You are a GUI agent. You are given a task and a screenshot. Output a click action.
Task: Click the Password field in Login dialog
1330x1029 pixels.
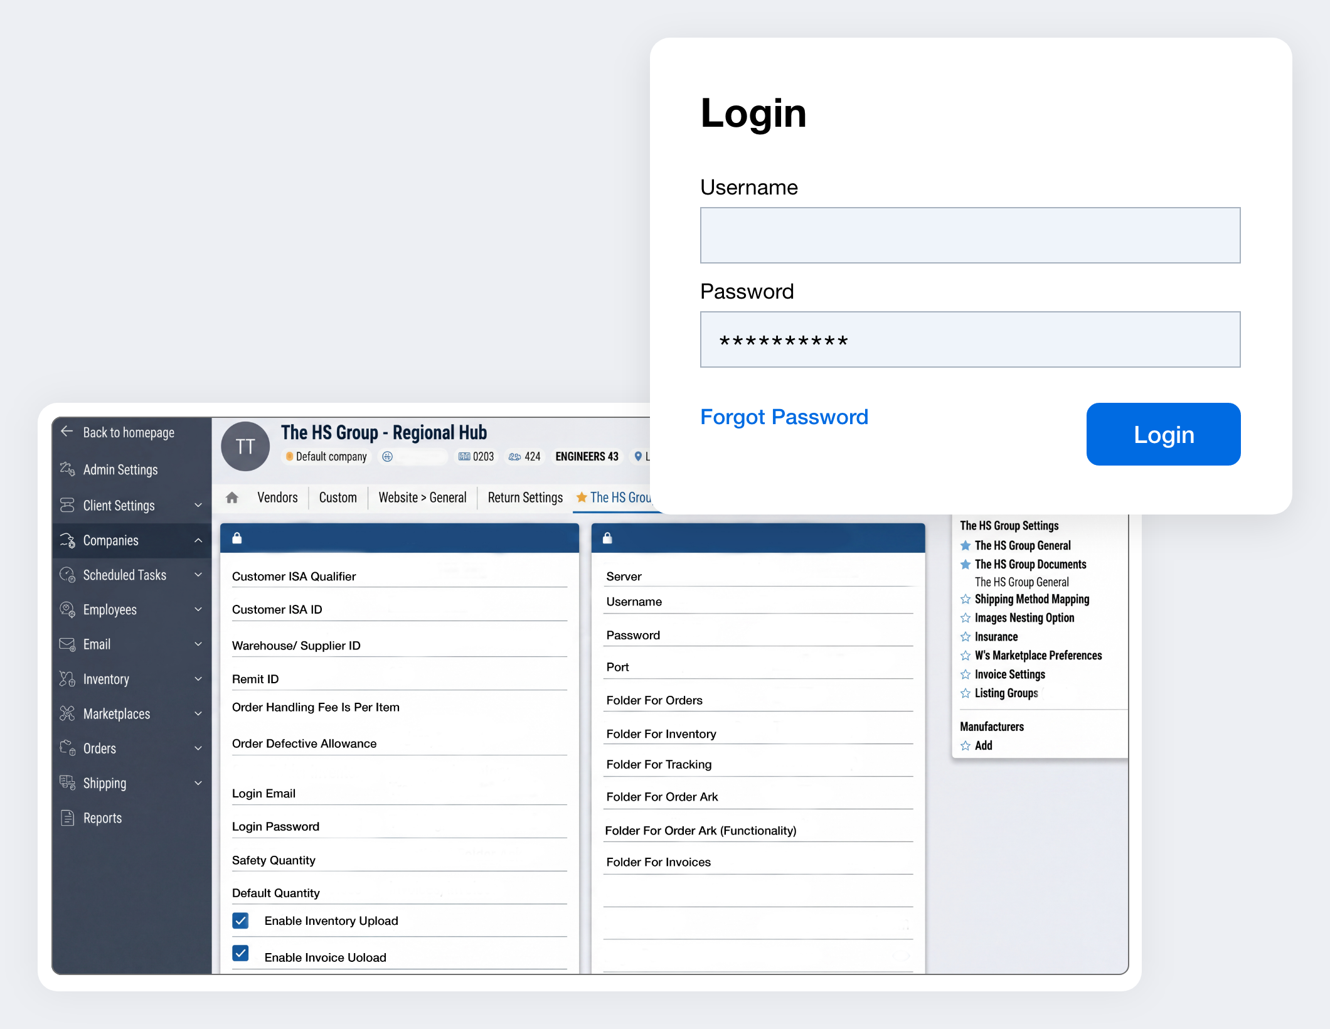coord(970,339)
